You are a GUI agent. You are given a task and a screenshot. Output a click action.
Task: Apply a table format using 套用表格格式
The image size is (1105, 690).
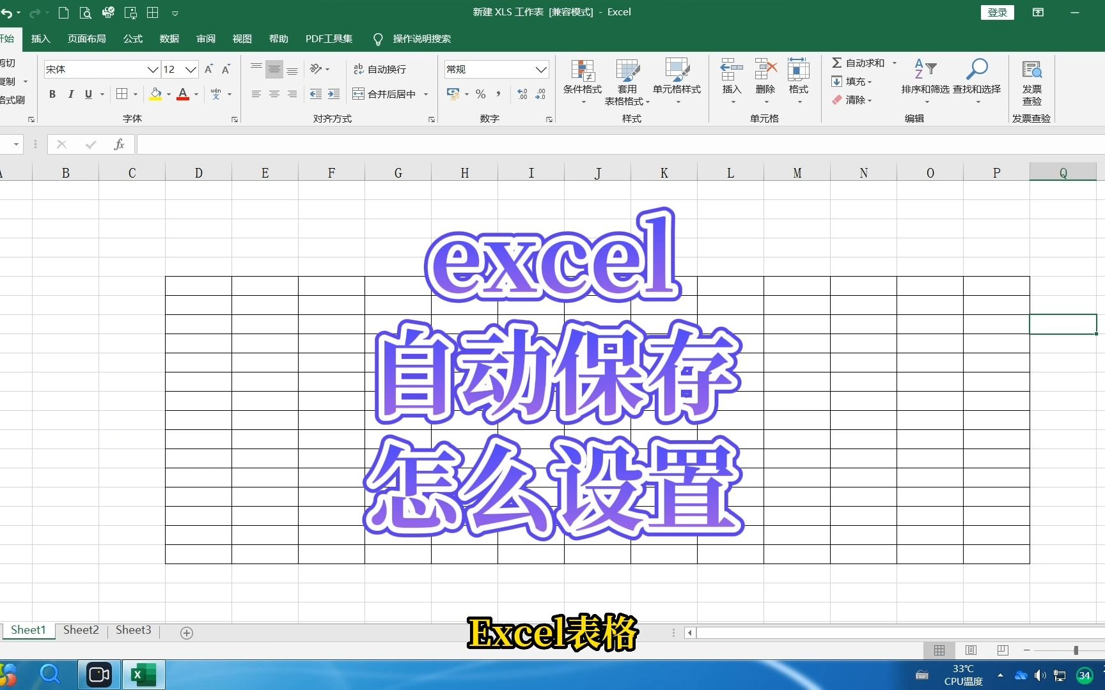[x=627, y=80]
